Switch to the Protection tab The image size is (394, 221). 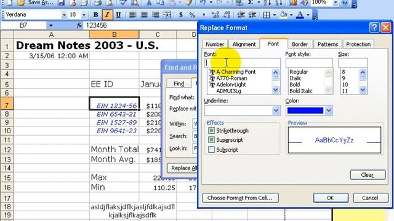358,44
